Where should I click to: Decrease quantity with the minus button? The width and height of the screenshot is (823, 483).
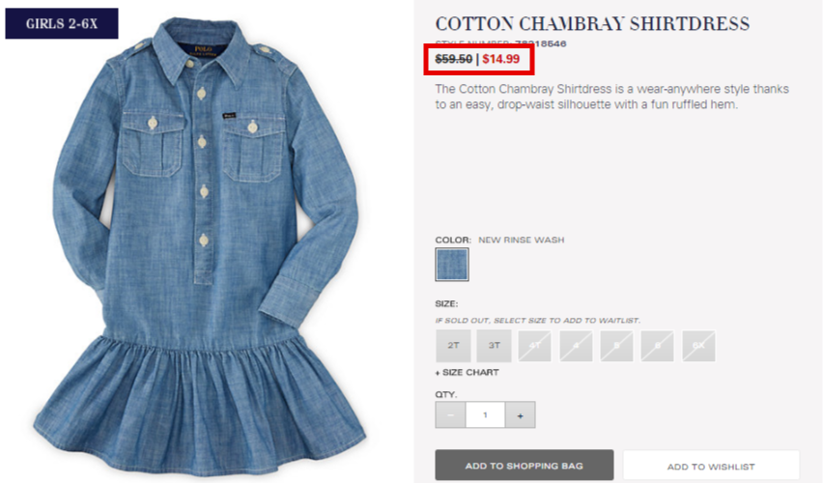pyautogui.click(x=450, y=414)
